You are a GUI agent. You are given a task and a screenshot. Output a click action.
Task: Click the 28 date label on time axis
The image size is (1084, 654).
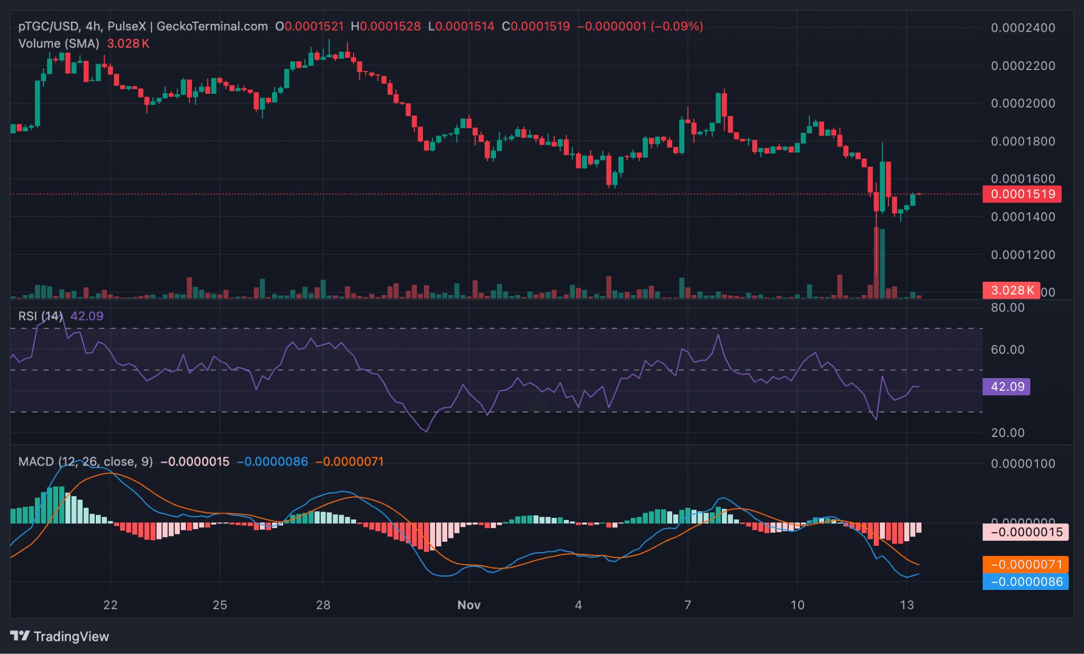(323, 605)
